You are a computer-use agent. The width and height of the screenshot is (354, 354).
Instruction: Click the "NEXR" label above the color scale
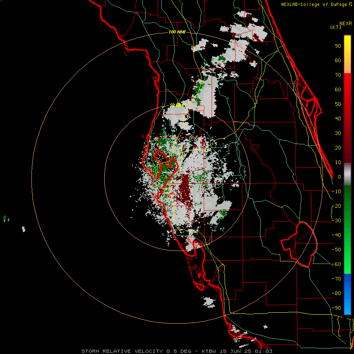tap(346, 24)
